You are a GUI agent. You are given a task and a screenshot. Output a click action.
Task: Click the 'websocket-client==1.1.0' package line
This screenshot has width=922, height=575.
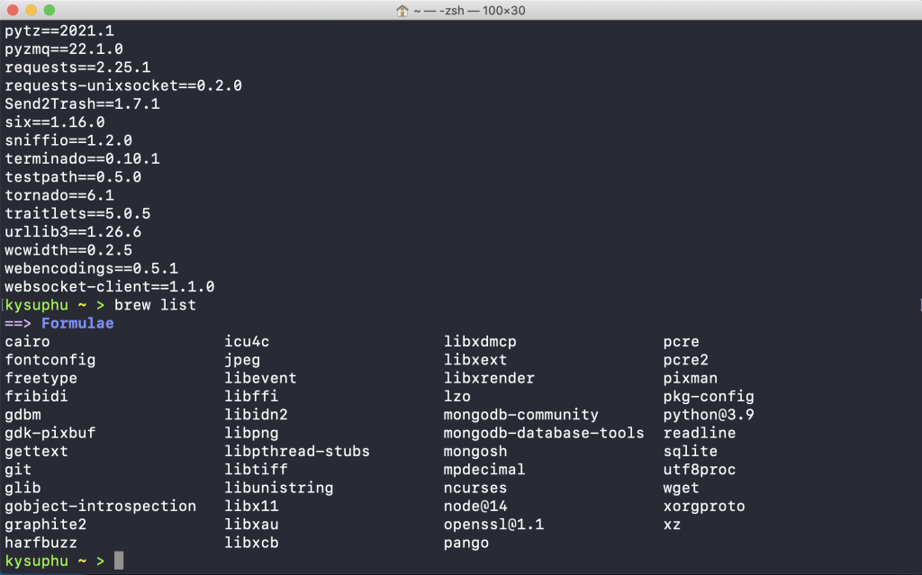110,287
